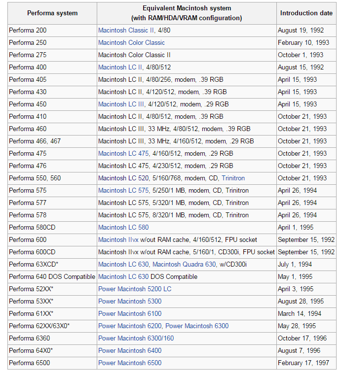Open the Macintosh LC 520 link

(123, 178)
